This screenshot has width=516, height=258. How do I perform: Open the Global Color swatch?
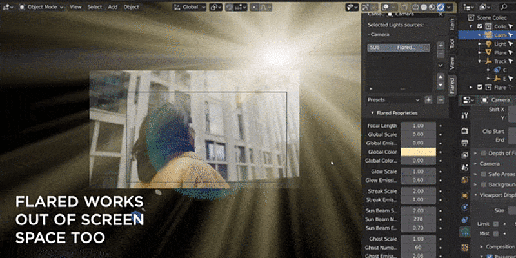tap(418, 152)
